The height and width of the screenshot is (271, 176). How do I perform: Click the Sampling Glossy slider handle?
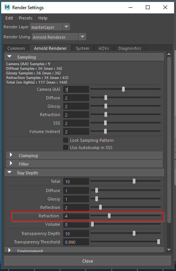coord(106,106)
